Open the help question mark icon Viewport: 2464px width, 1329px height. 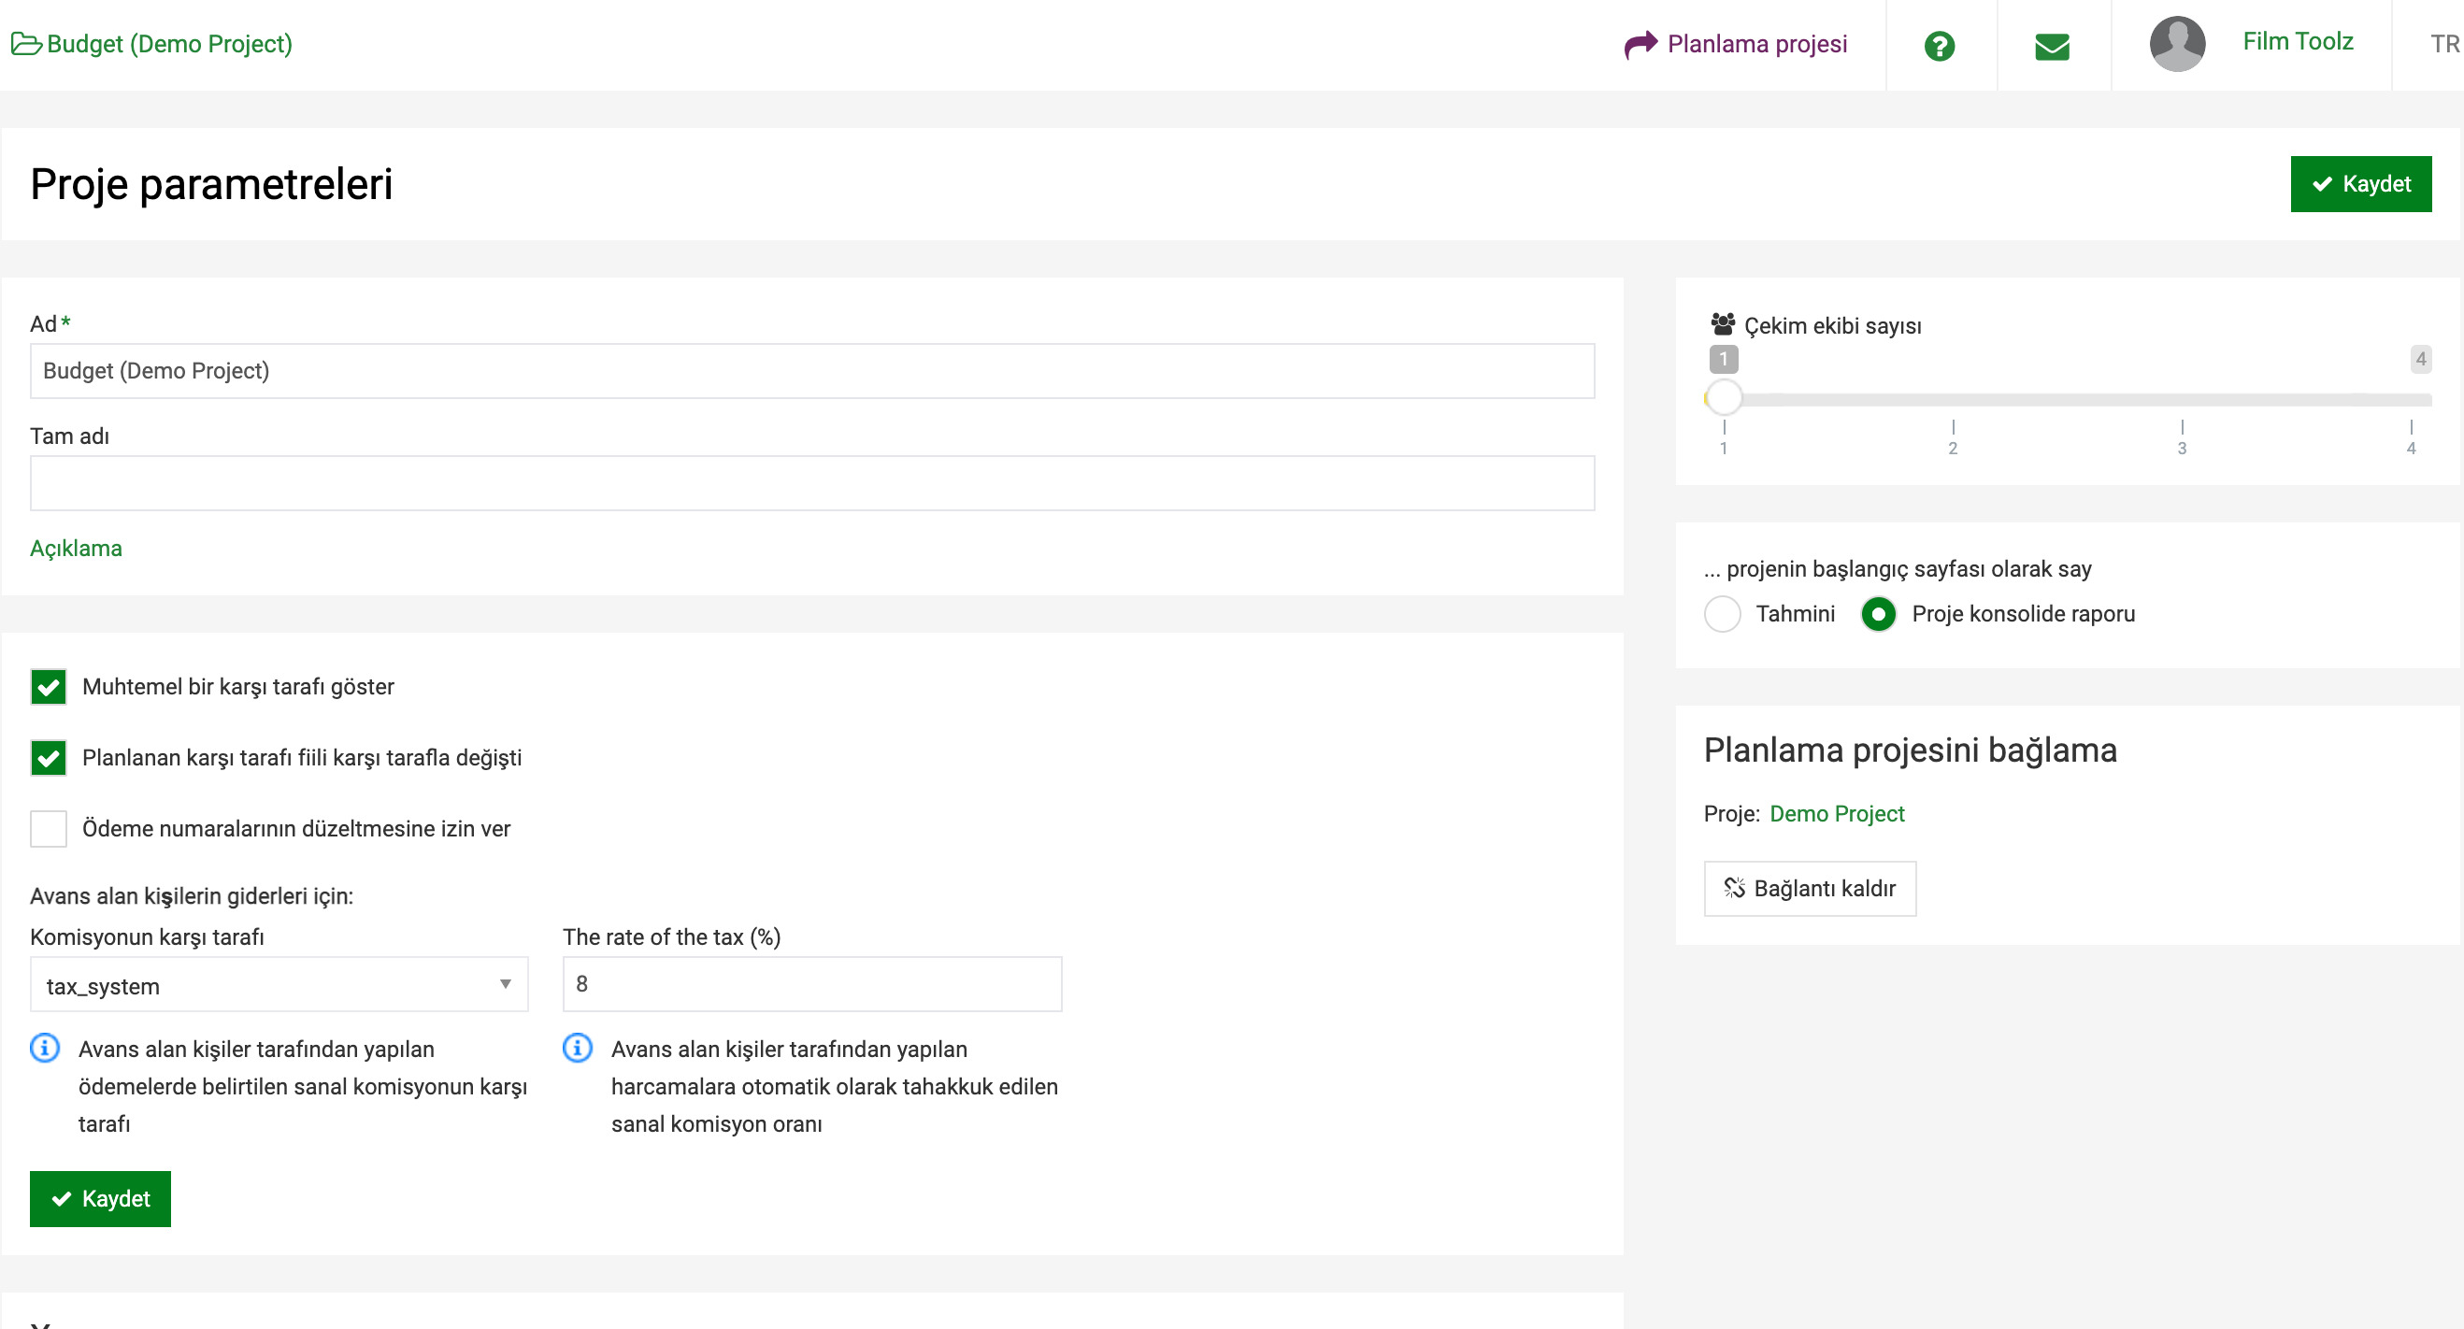(1939, 46)
